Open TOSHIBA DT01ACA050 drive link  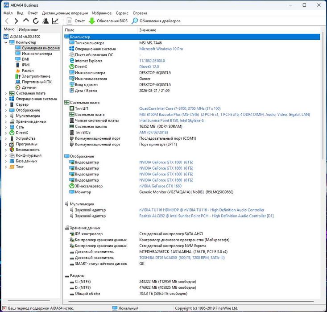point(182,258)
